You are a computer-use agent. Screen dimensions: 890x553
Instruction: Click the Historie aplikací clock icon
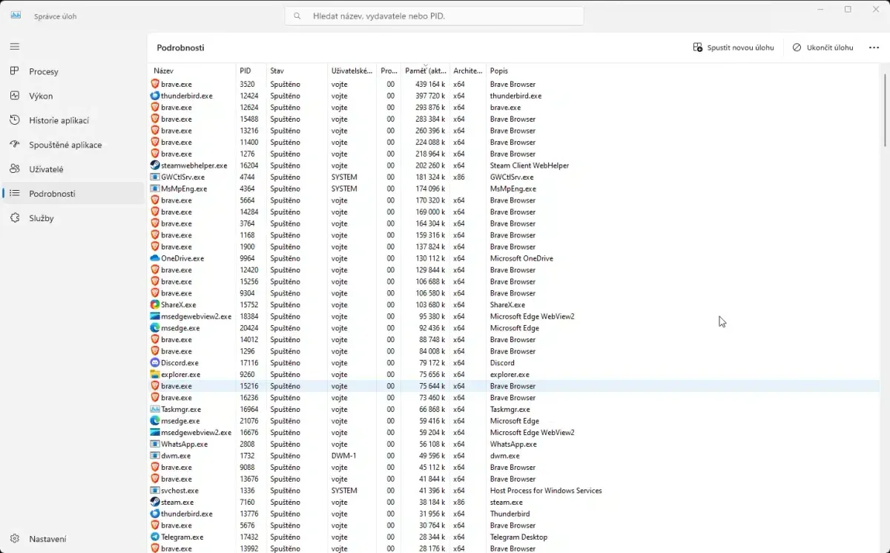point(15,120)
